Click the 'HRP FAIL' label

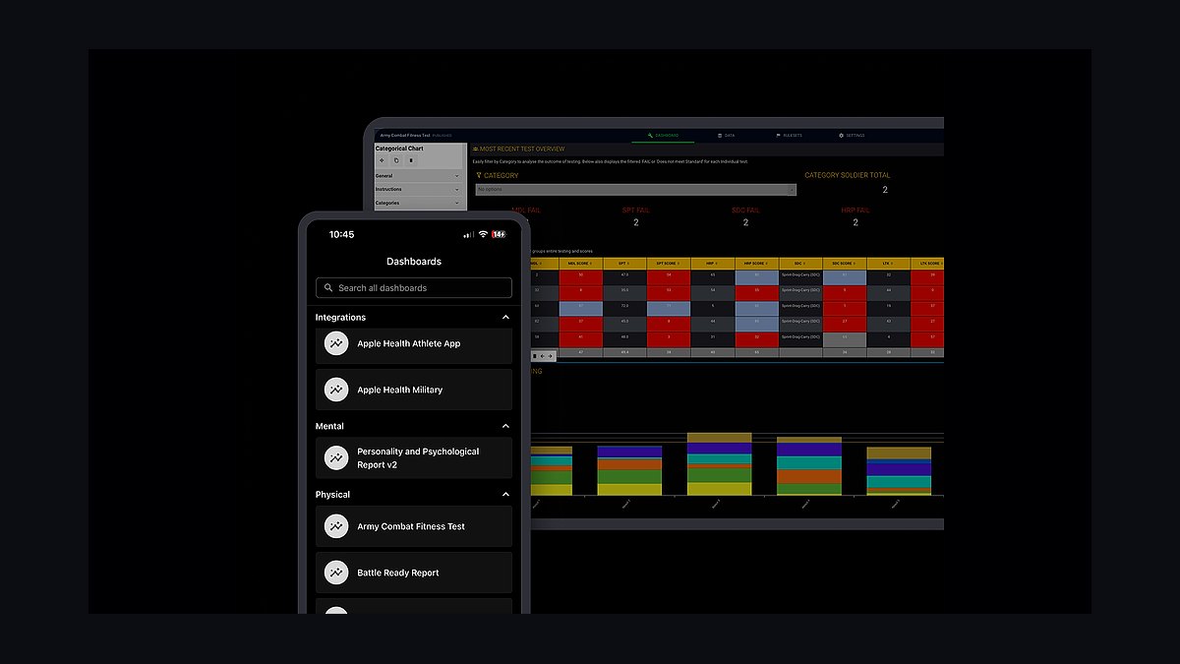point(855,210)
